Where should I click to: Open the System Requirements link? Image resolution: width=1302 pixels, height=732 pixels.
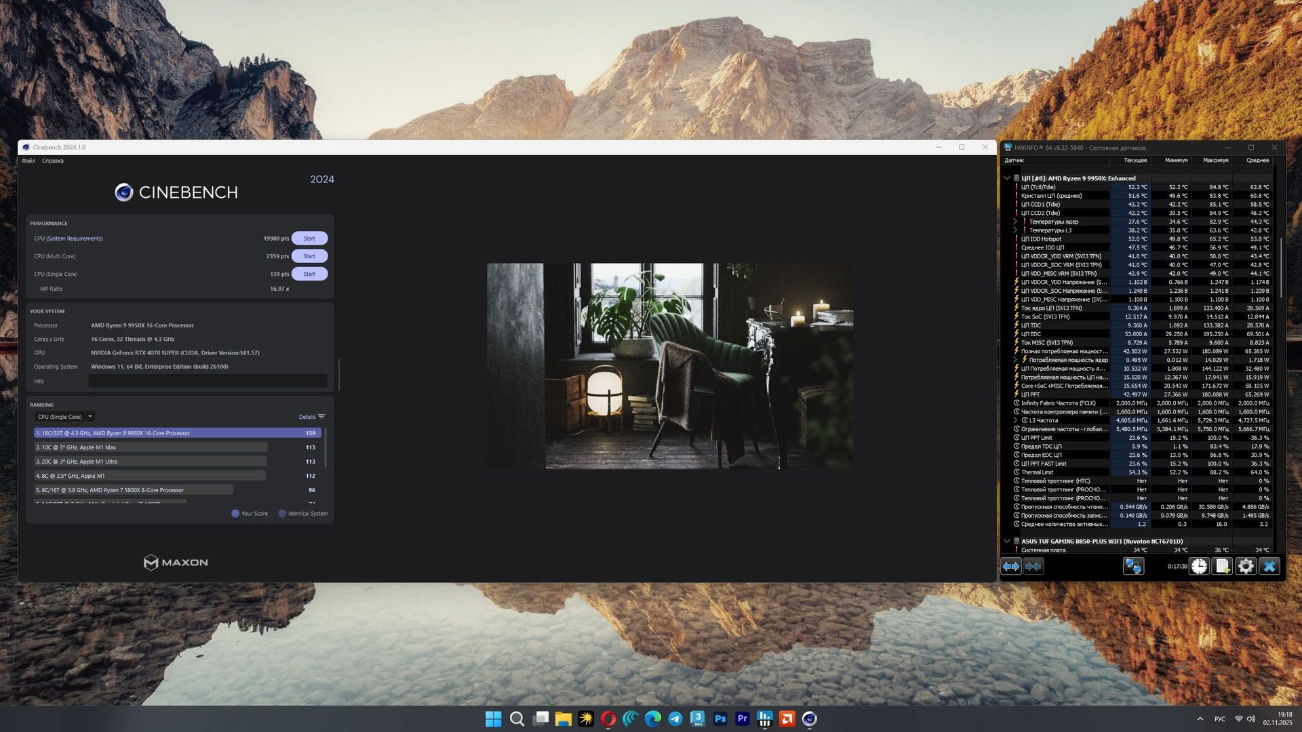coord(75,239)
